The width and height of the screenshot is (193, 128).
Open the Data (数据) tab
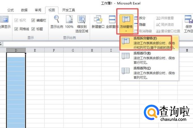tap(24, 10)
